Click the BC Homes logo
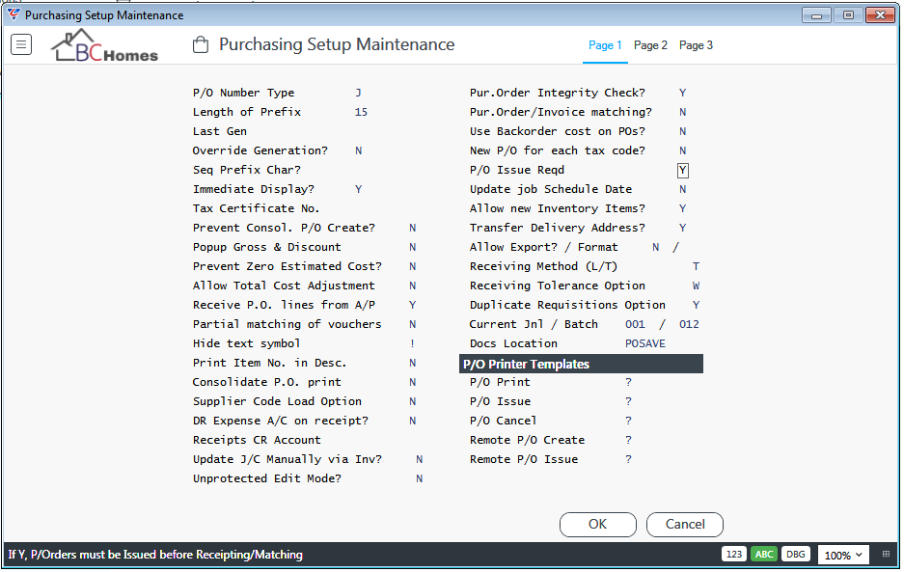This screenshot has height=572, width=904. (x=104, y=45)
